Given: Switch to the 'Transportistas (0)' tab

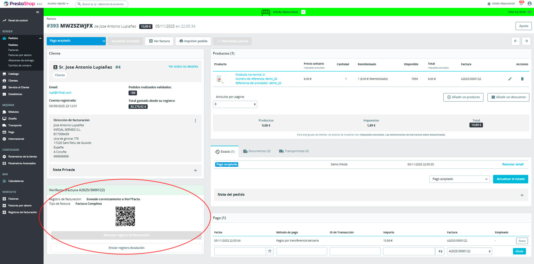Looking at the screenshot, I should [294, 151].
